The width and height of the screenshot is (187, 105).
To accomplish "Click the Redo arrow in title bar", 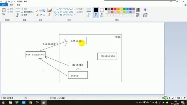I will click(12, 1).
